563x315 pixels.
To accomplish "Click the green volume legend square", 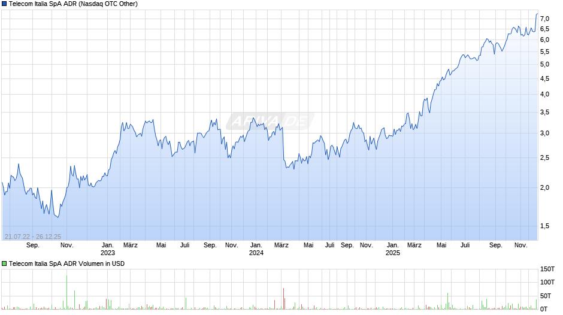I will pos(4,263).
